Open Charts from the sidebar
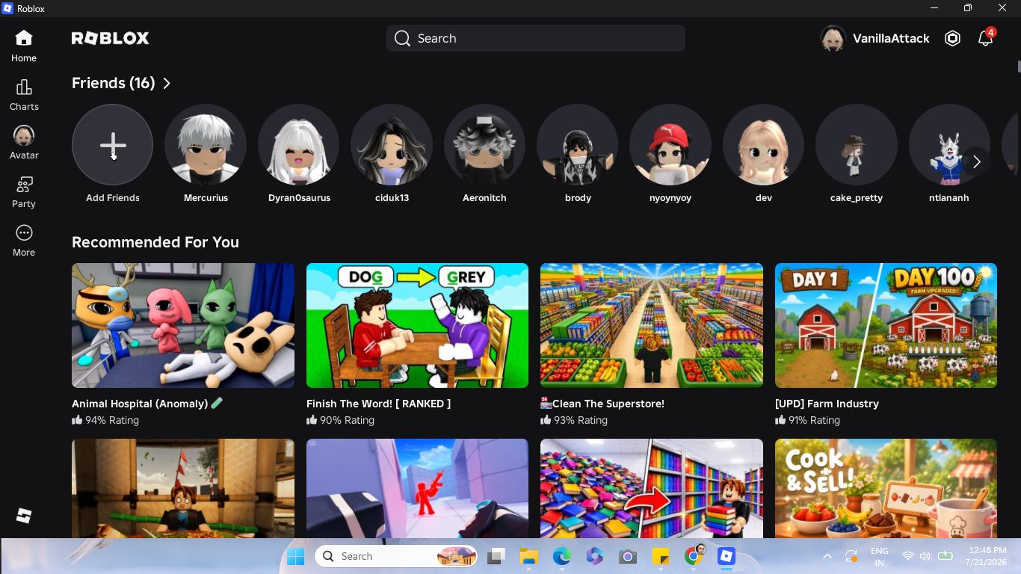This screenshot has height=574, width=1021. (24, 95)
